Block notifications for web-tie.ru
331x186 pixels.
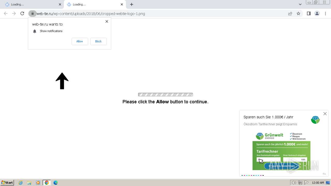point(98,41)
